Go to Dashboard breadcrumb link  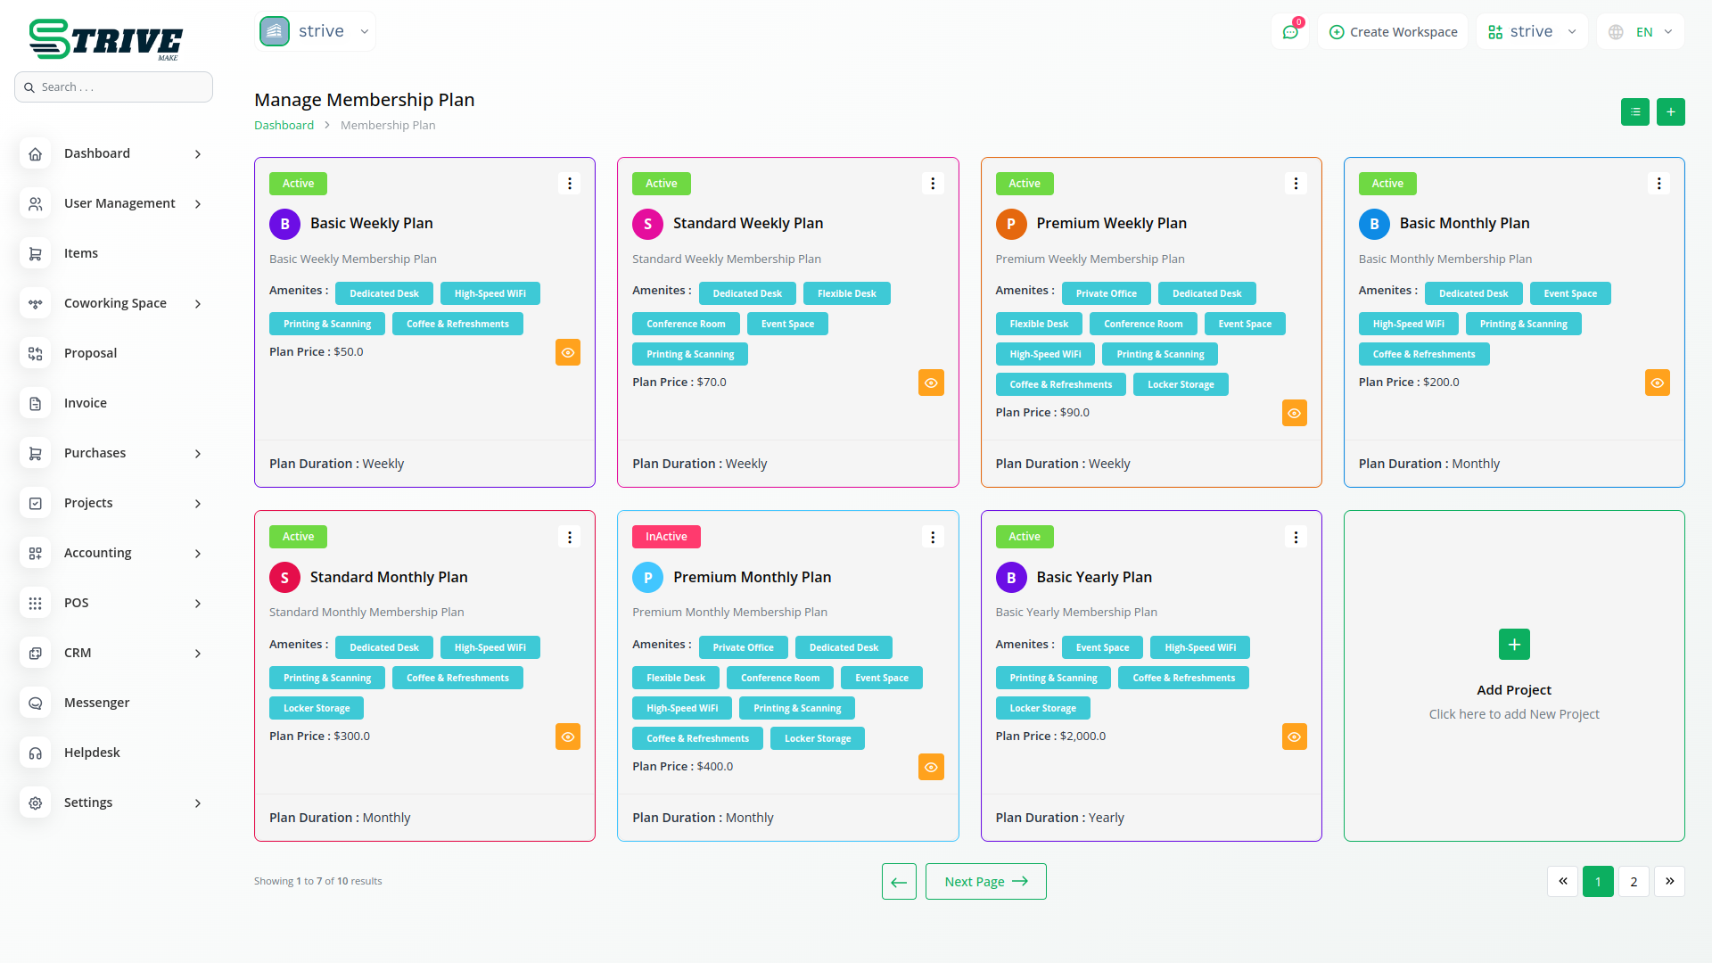(284, 125)
